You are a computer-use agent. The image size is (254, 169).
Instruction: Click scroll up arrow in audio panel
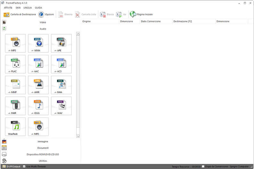point(78,34)
